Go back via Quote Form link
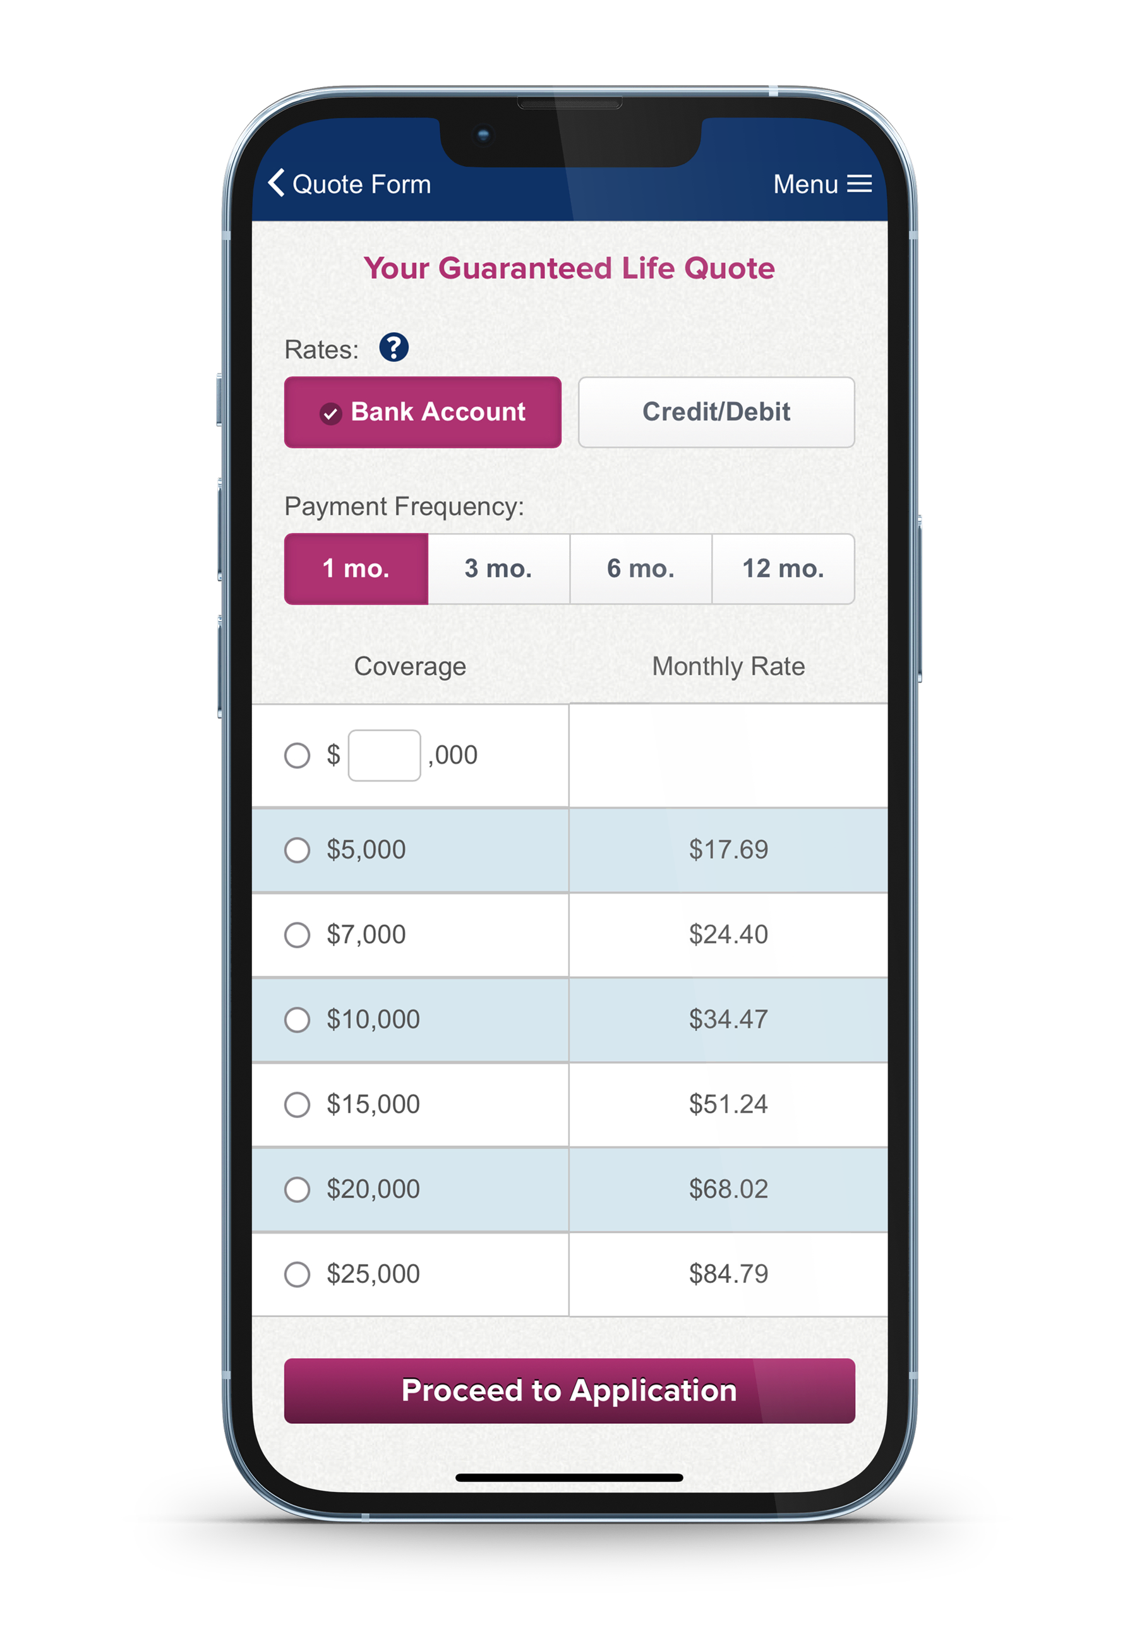1137x1643 pixels. point(361,184)
